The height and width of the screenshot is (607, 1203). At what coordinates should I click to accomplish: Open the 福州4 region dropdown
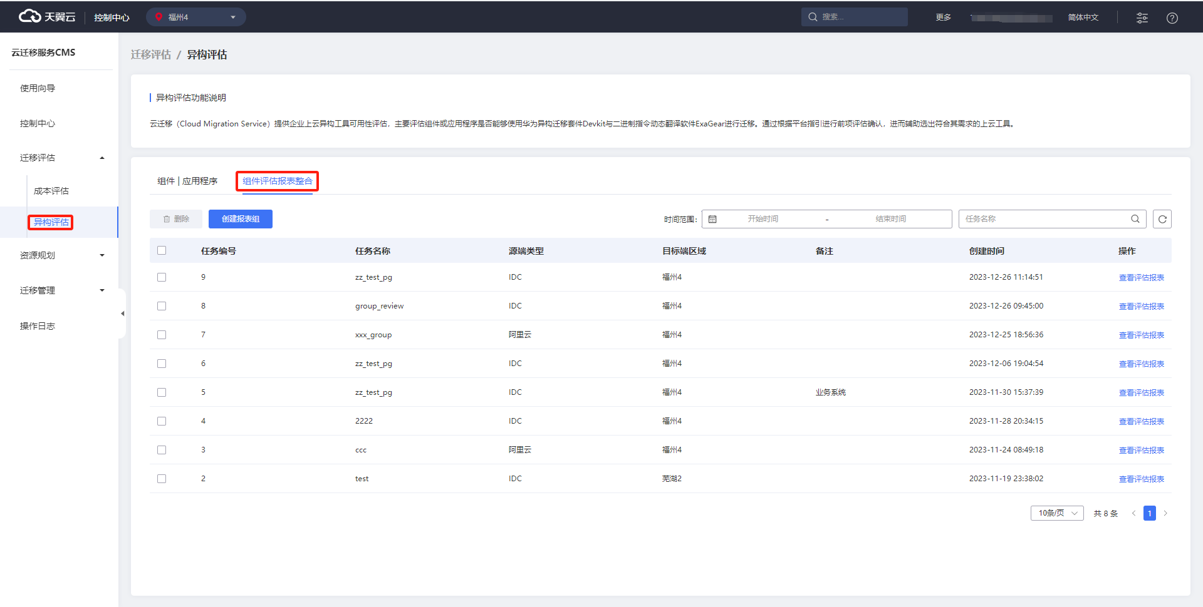(196, 17)
